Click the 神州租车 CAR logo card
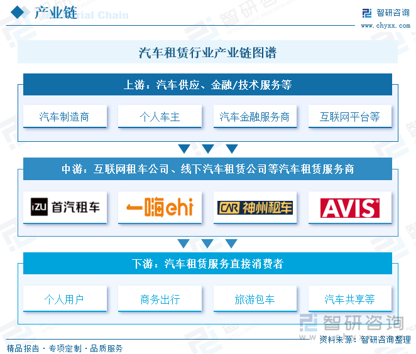The image size is (416, 354). click(x=255, y=208)
